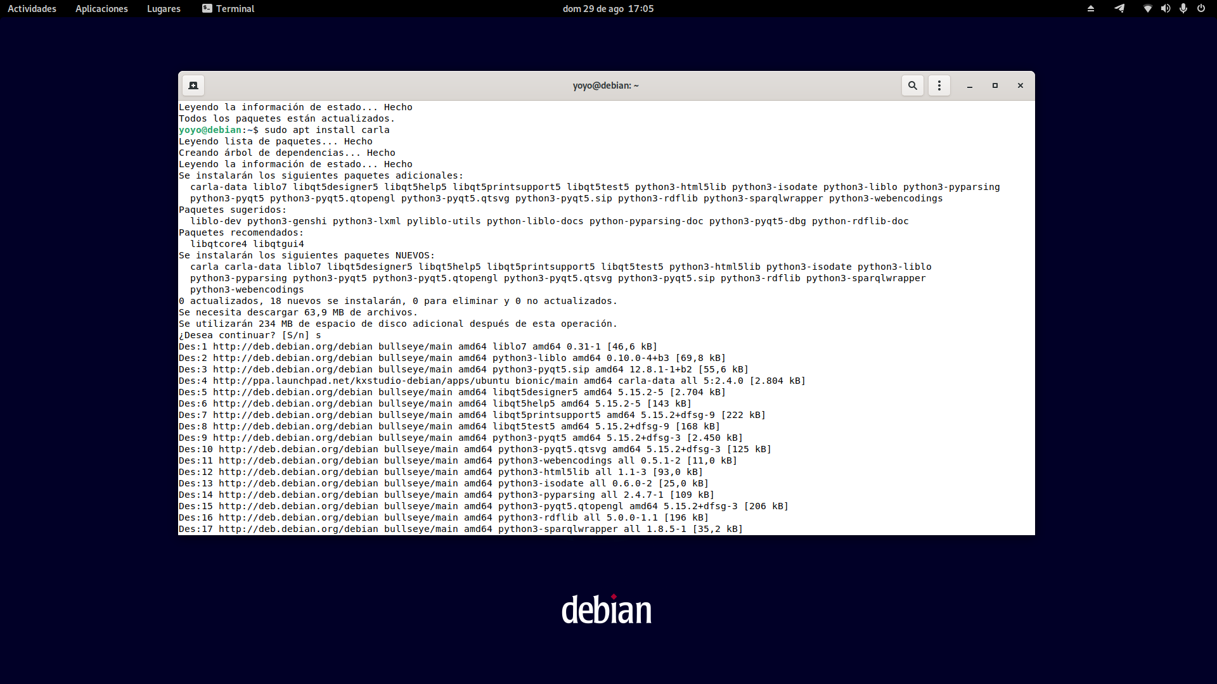Open the Actividades overview
The height and width of the screenshot is (684, 1217).
[x=32, y=9]
